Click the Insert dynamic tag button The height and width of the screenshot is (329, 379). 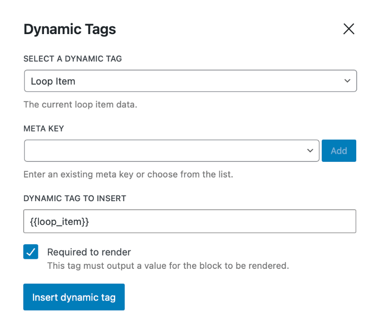[x=74, y=297]
